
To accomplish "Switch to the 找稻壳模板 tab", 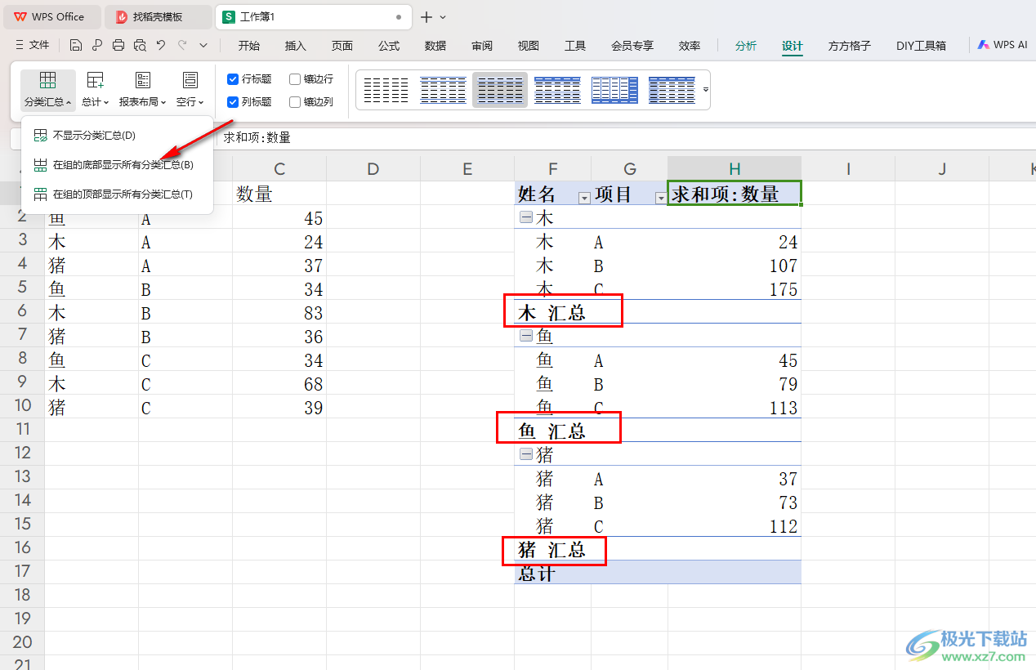I will [x=159, y=16].
